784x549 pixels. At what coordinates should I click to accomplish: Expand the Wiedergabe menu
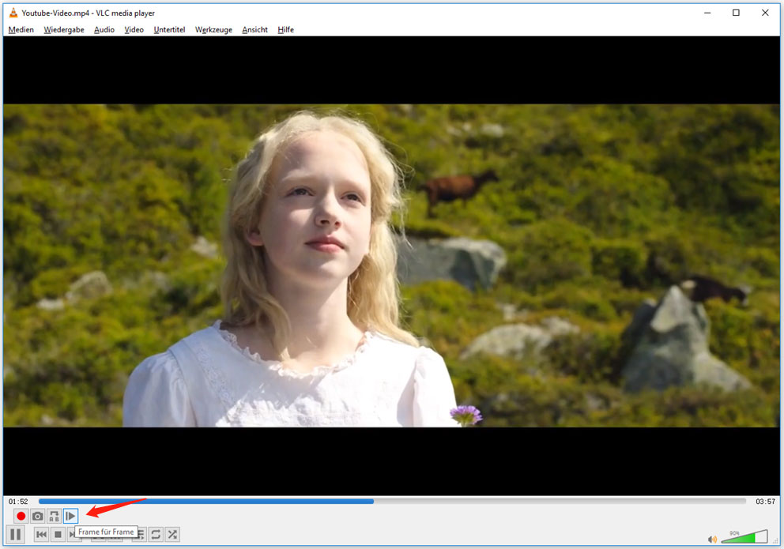[x=63, y=29]
